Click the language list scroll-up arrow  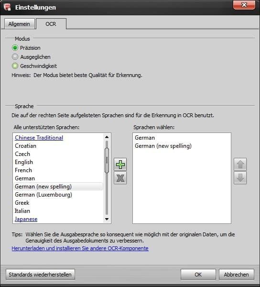pos(107,137)
